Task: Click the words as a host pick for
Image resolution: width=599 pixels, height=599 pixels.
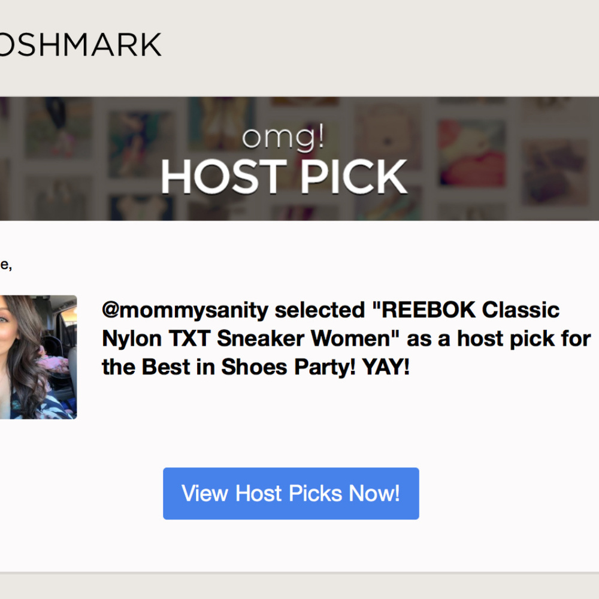Action: pos(499,338)
